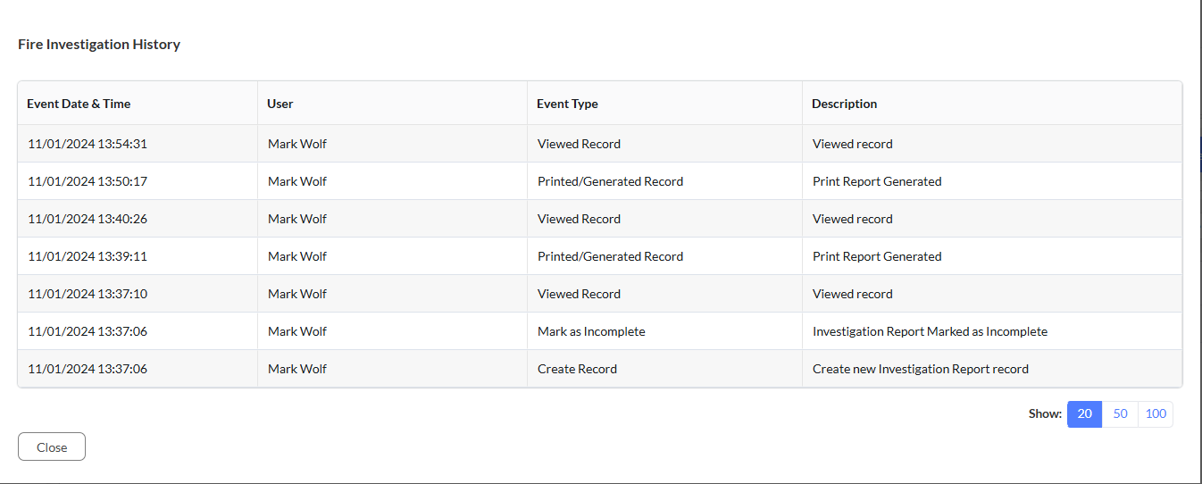Click Printed/Generated Record at 13:39:11
This screenshot has height=484, width=1202.
click(610, 256)
